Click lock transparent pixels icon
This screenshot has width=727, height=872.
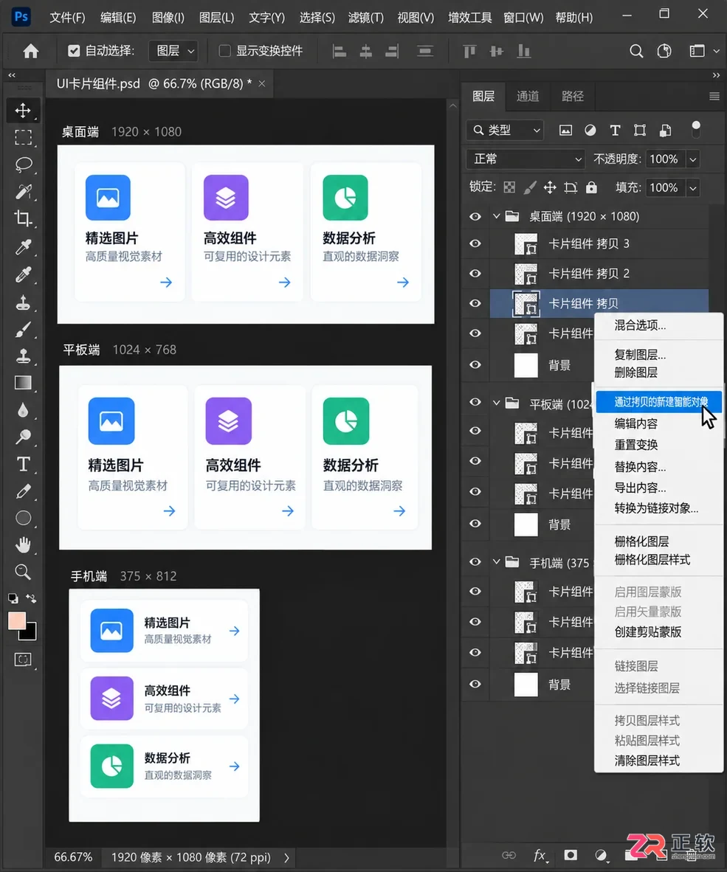509,187
